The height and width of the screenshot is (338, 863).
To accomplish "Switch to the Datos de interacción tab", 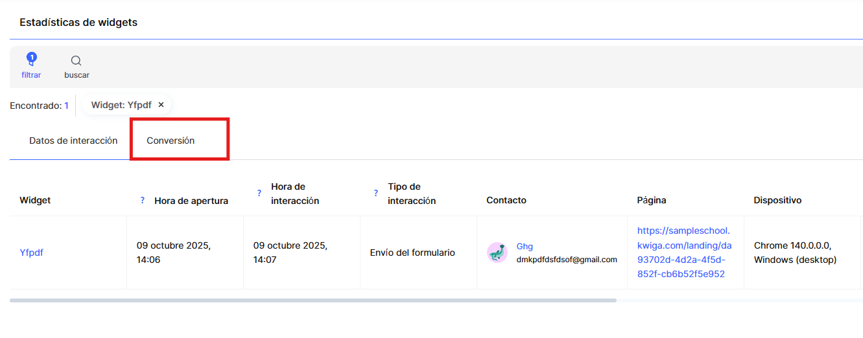I will tap(73, 141).
